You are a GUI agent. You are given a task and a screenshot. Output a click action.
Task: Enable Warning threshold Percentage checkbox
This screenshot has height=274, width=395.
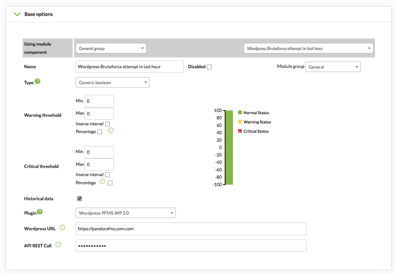click(100, 132)
